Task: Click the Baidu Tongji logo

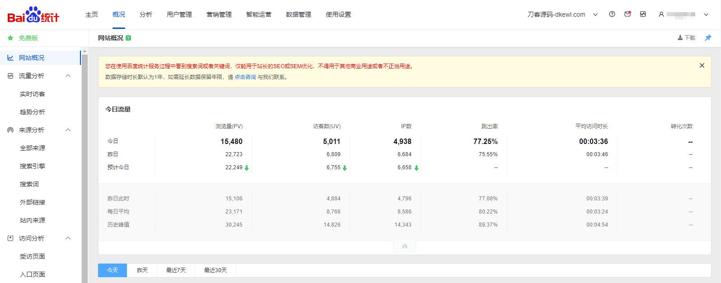Action: point(33,15)
